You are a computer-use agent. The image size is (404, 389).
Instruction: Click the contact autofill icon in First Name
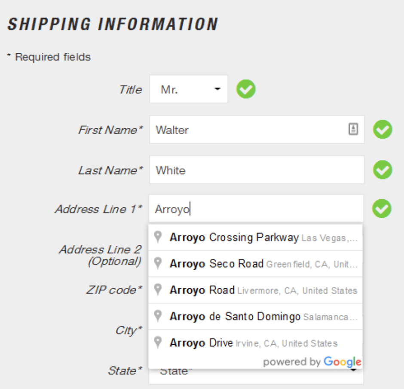353,129
